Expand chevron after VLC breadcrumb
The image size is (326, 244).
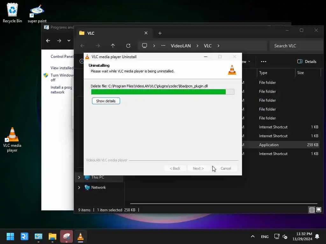click(x=218, y=46)
